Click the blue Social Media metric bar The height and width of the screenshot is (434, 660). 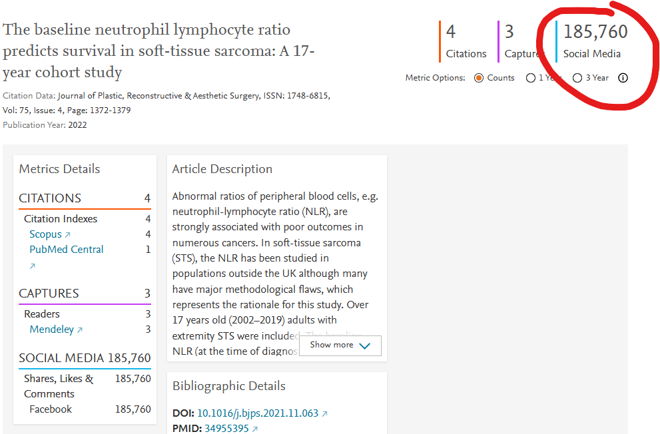555,41
